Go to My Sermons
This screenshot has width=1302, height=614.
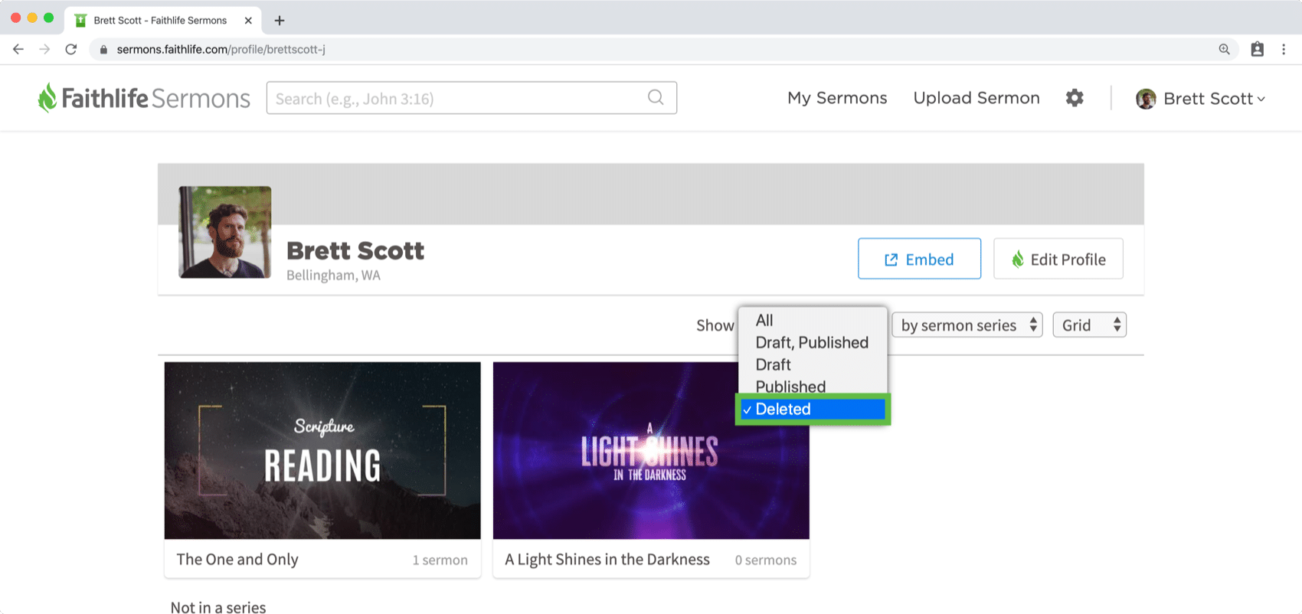pos(837,98)
